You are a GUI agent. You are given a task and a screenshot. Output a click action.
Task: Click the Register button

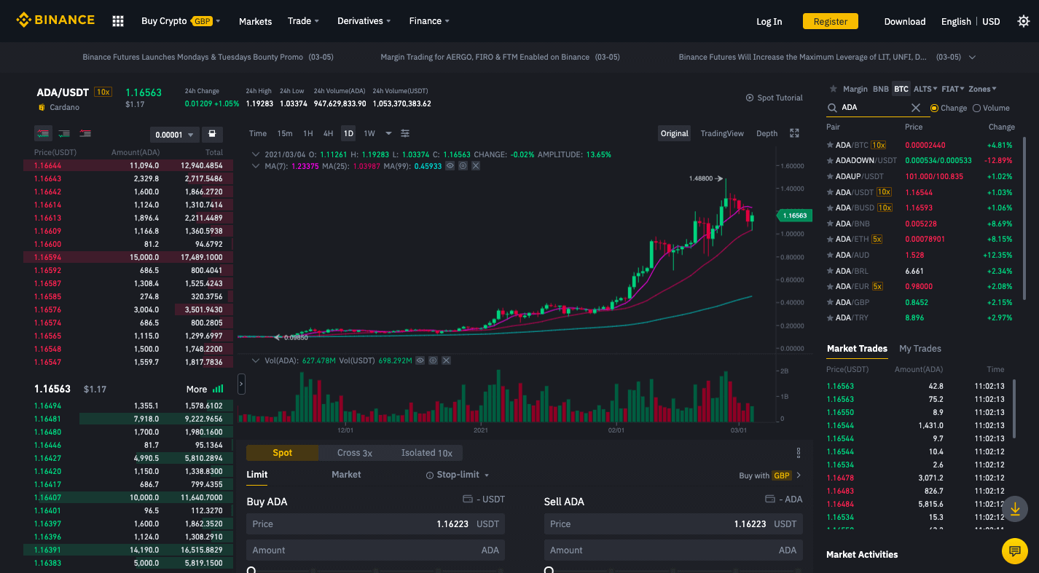pos(831,21)
